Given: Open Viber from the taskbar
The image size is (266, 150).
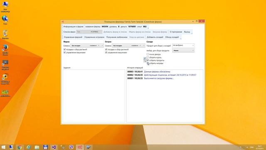Looking at the screenshot, I should (x=71, y=147).
